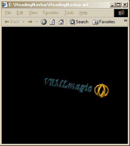Expand the Forward history dropdown arrow
130x146 pixels.
(x=37, y=22)
